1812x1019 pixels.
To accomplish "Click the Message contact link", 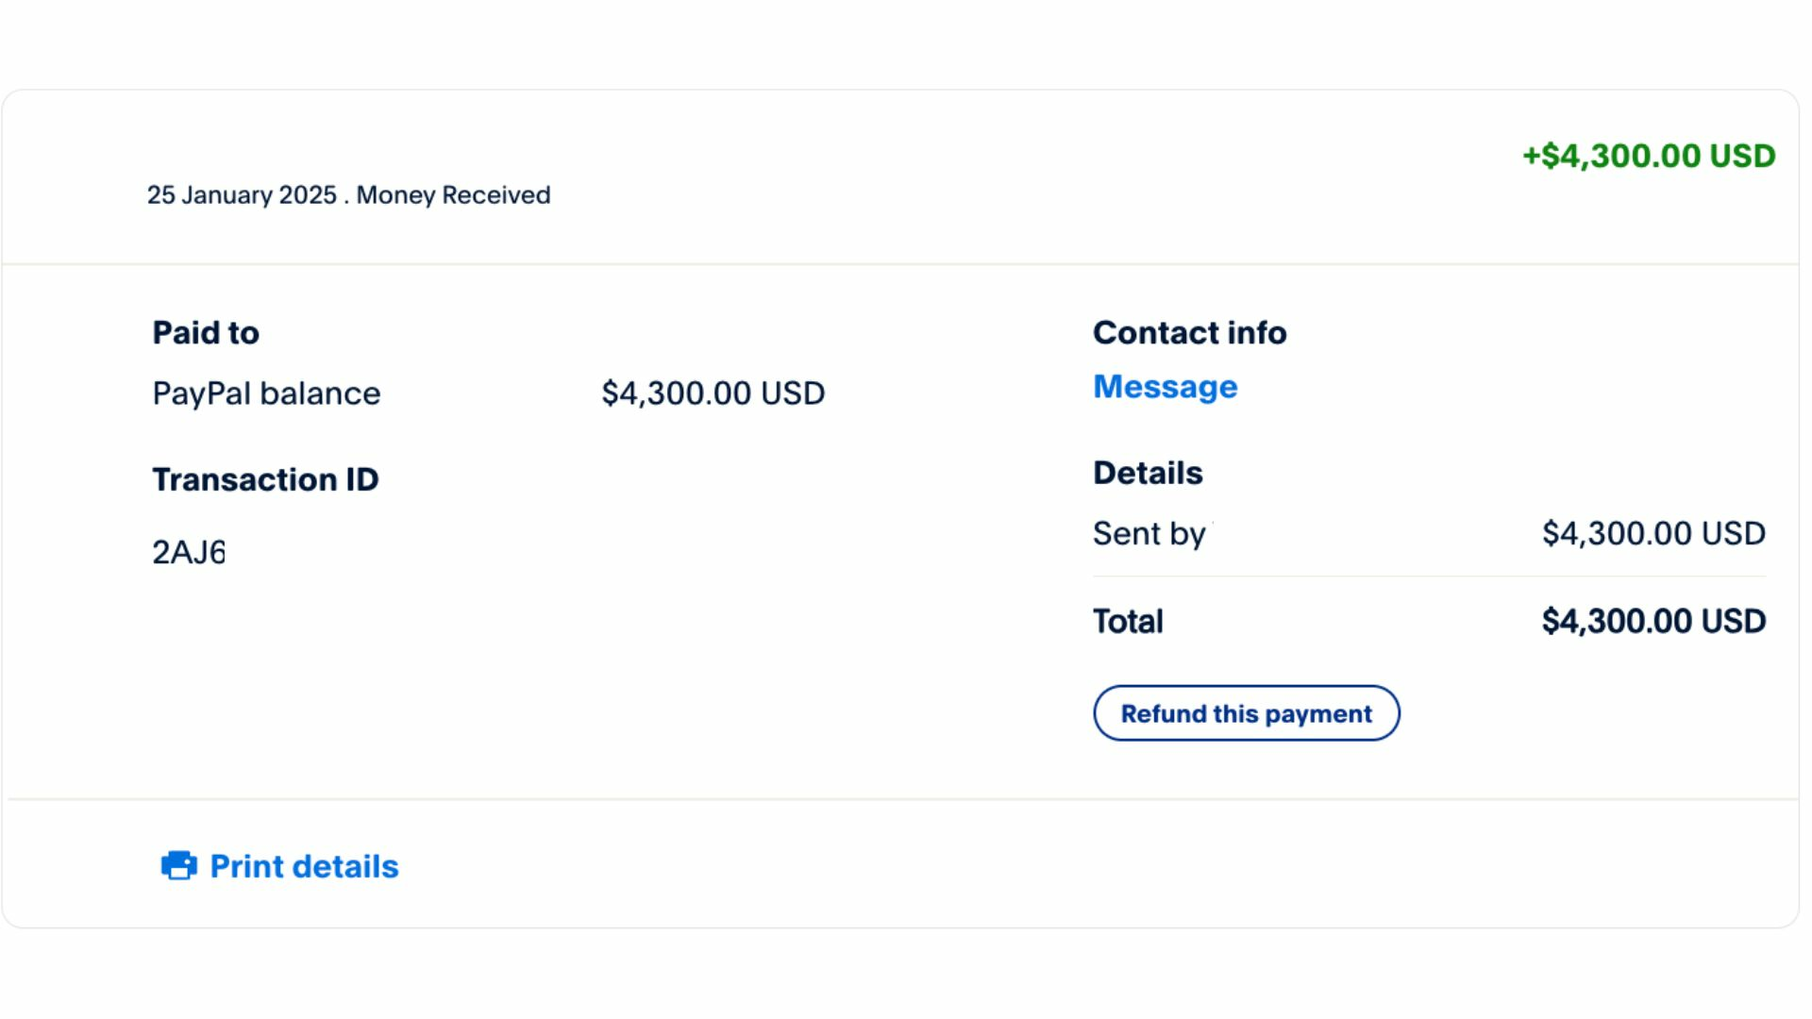I will (x=1165, y=387).
